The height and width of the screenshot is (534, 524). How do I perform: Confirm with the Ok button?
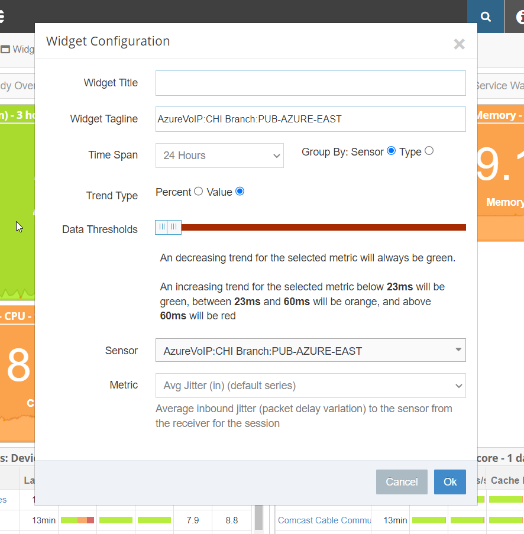pyautogui.click(x=449, y=482)
